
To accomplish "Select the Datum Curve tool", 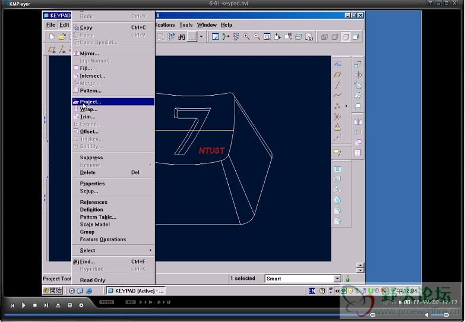I will coord(337,96).
